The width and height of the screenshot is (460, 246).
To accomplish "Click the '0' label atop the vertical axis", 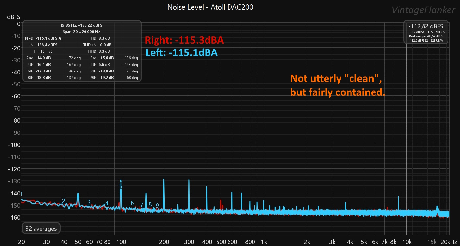I will click(x=19, y=24).
